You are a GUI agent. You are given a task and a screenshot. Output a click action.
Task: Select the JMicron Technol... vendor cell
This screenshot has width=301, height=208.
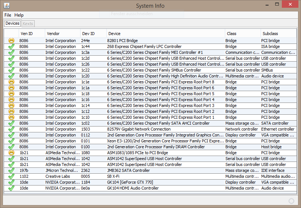pos(63,171)
